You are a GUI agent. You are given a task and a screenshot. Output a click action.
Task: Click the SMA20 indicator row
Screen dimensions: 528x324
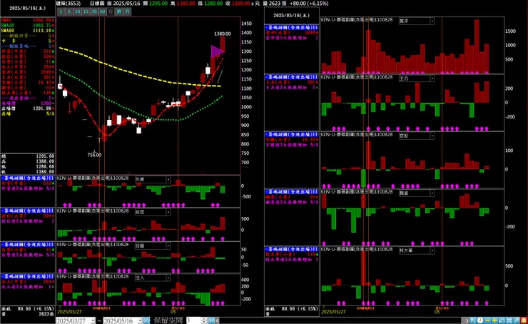point(28,25)
